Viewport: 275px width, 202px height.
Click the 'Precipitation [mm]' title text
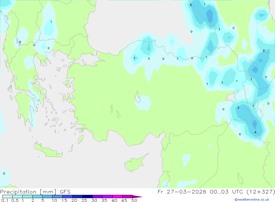tap(28, 192)
